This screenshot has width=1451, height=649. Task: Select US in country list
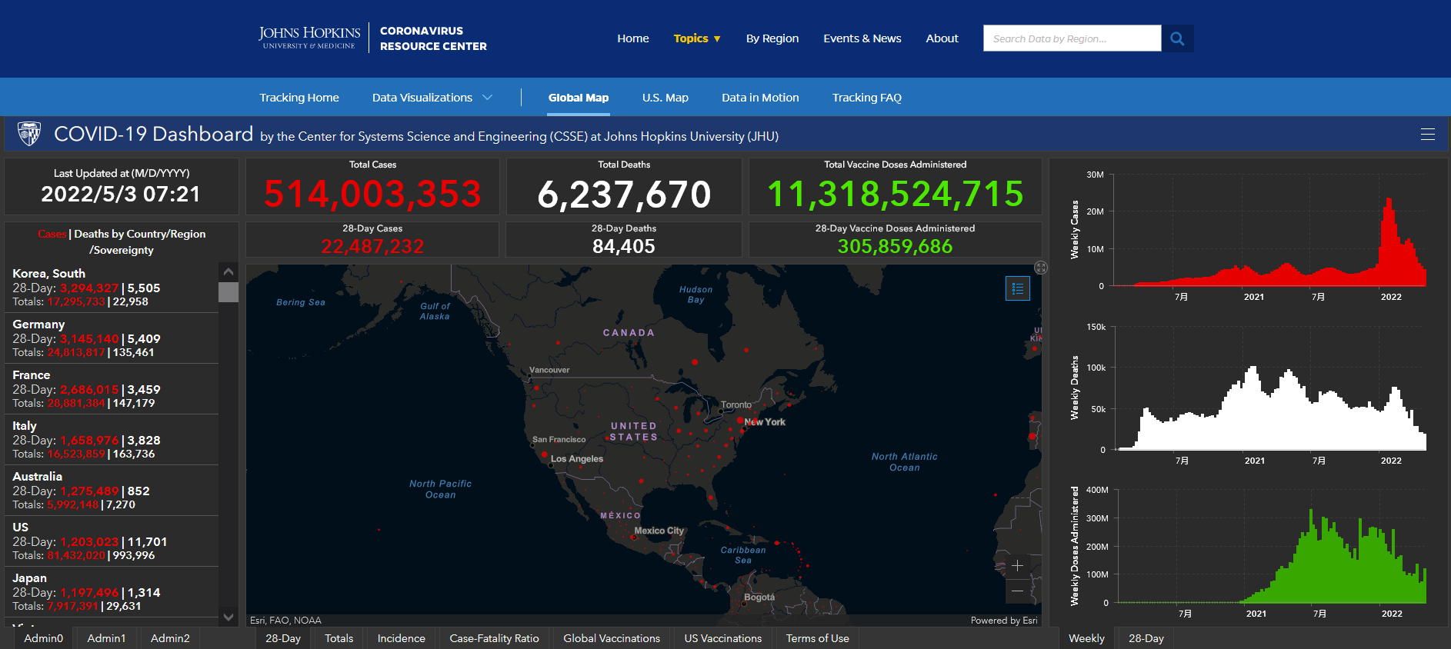click(x=112, y=541)
